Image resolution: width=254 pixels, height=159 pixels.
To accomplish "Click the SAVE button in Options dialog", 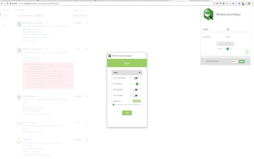I will pos(127,113).
